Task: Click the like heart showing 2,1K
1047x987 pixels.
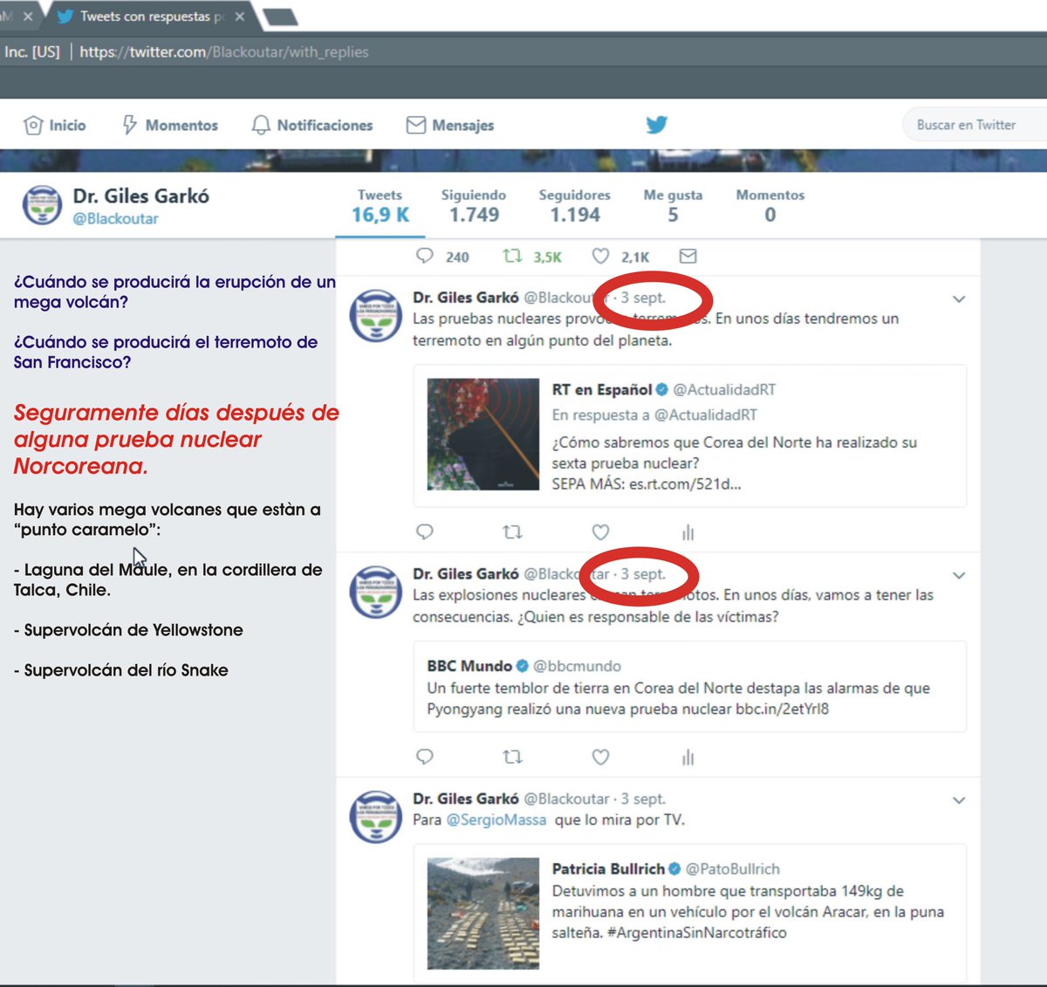Action: (600, 256)
